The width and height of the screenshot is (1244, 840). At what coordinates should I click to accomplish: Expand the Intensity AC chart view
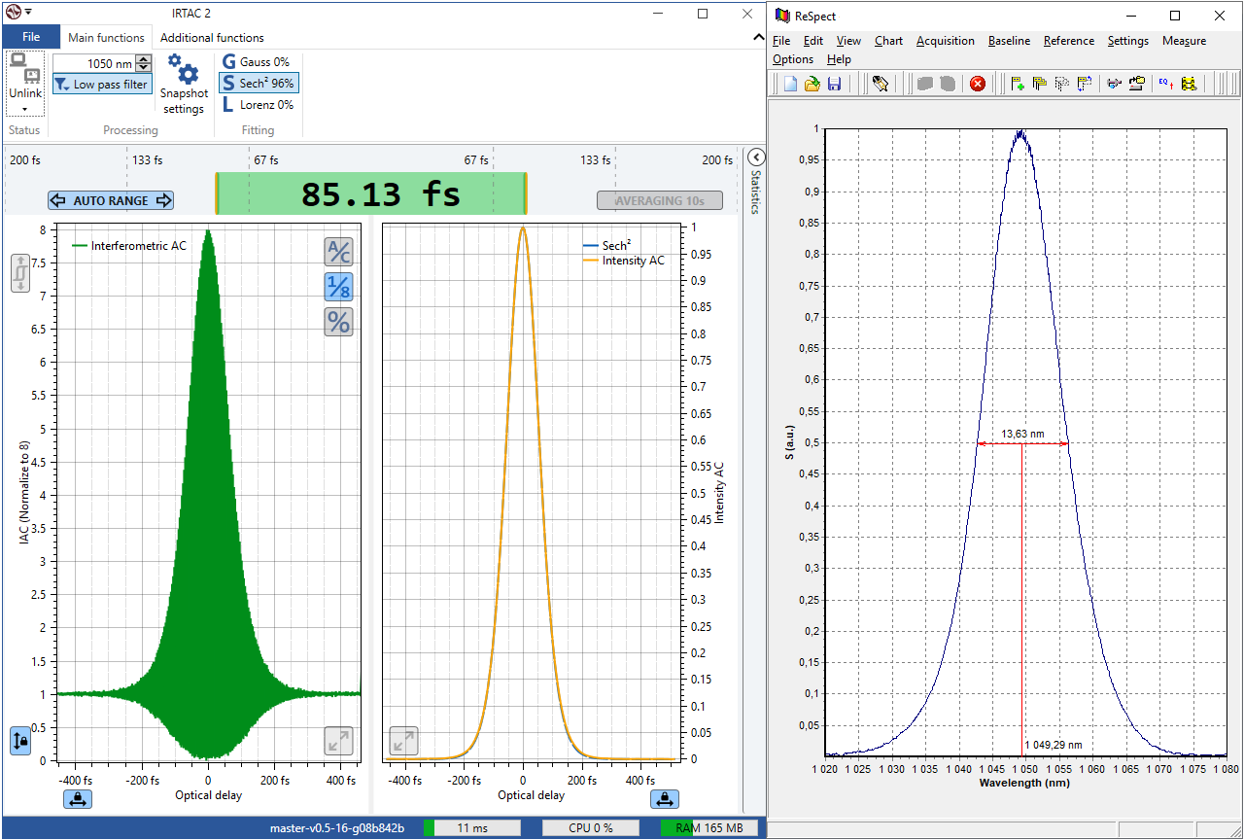tap(403, 741)
